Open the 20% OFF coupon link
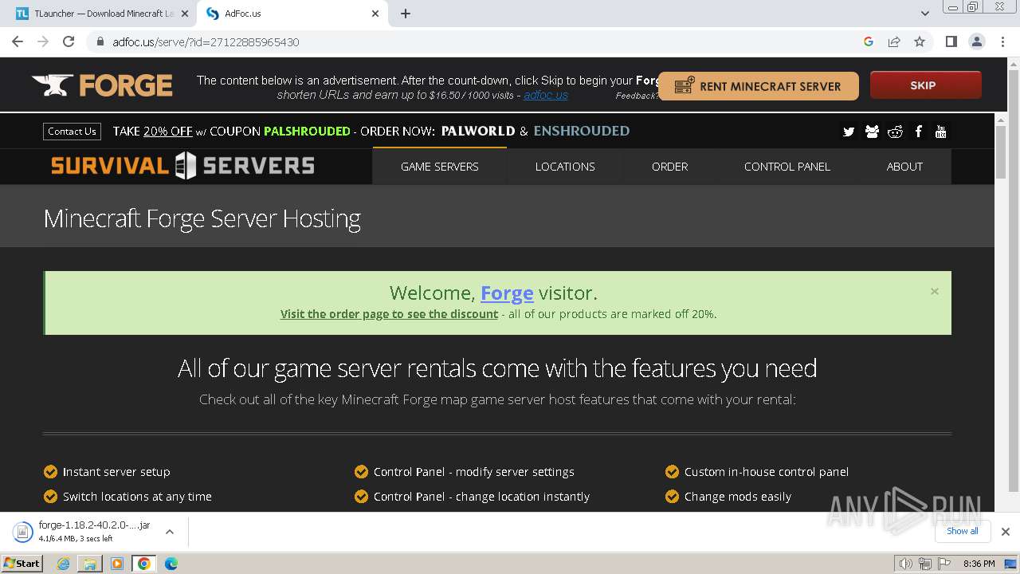 click(x=168, y=131)
